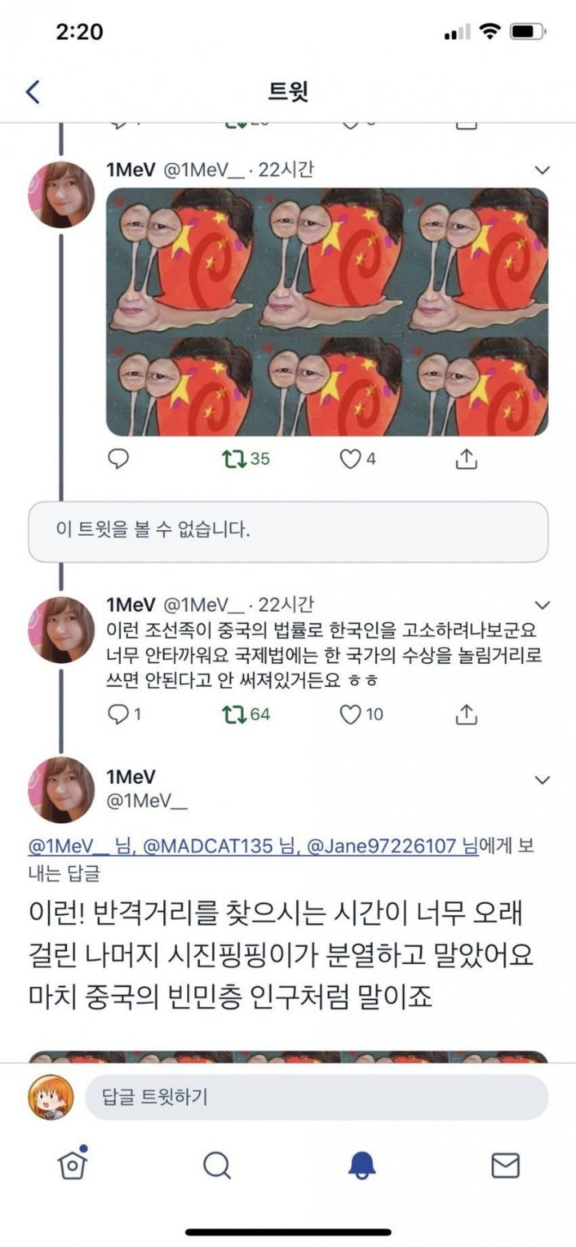
Task: Open the Search tab in bottom bar
Action: click(x=216, y=1165)
